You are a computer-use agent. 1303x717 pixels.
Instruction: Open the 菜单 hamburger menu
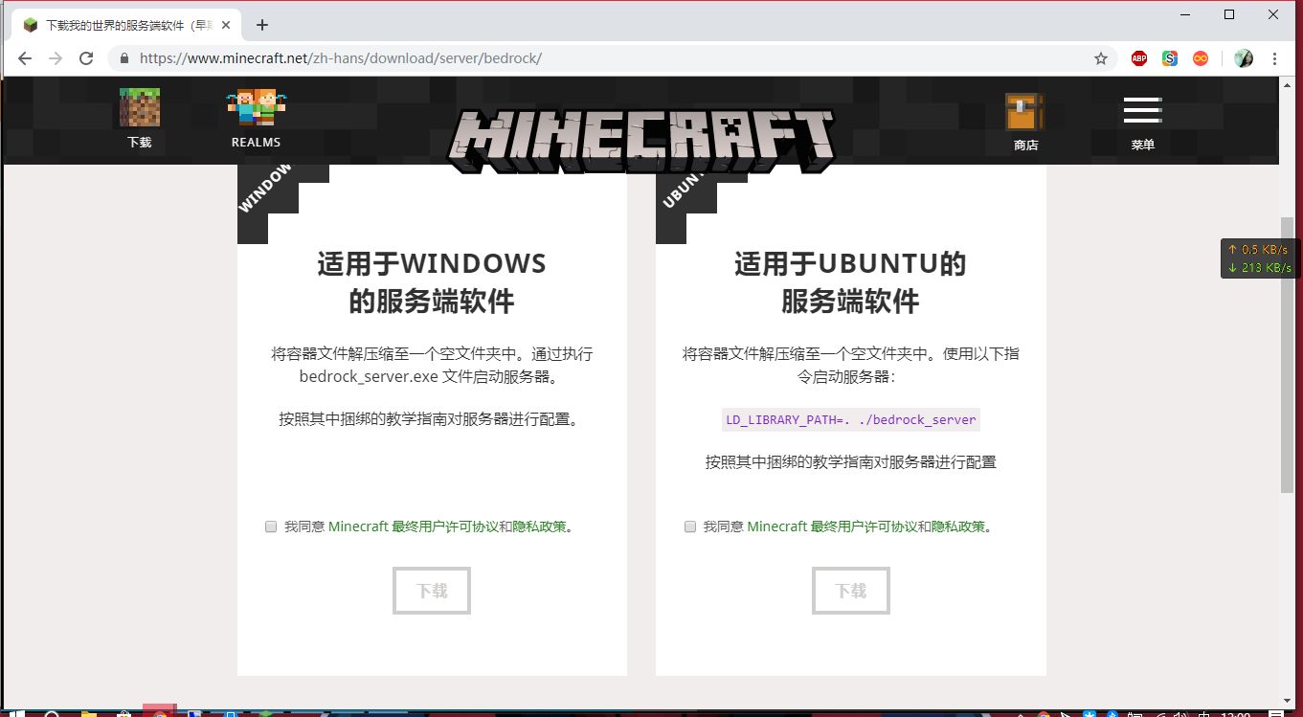pyautogui.click(x=1142, y=123)
